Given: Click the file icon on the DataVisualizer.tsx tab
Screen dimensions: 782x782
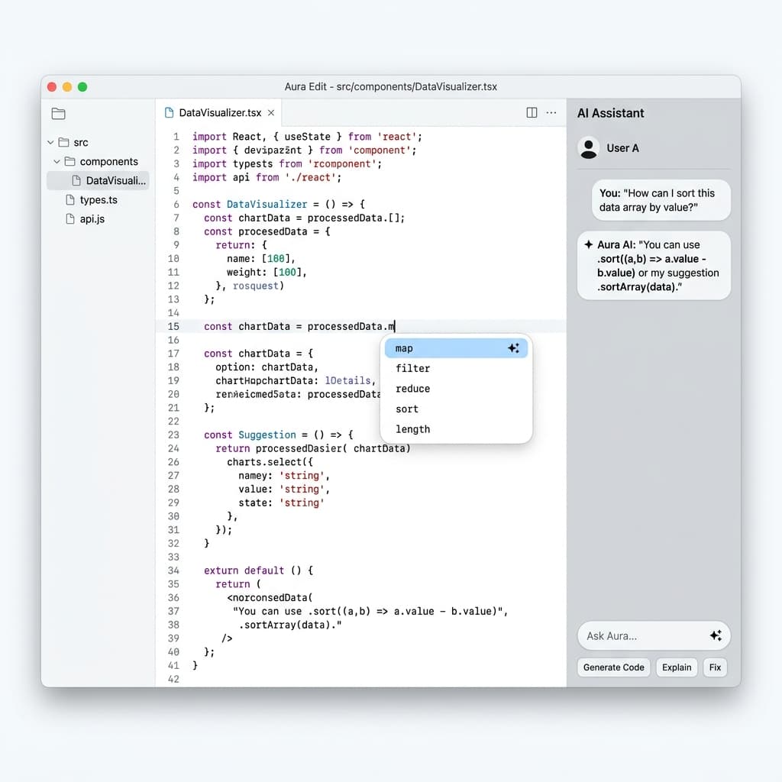Looking at the screenshot, I should [x=169, y=111].
